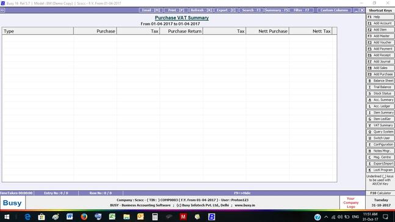This screenshot has width=395, height=222.
Task: Open Firefox from the Windows taskbar
Action: coord(84,216)
